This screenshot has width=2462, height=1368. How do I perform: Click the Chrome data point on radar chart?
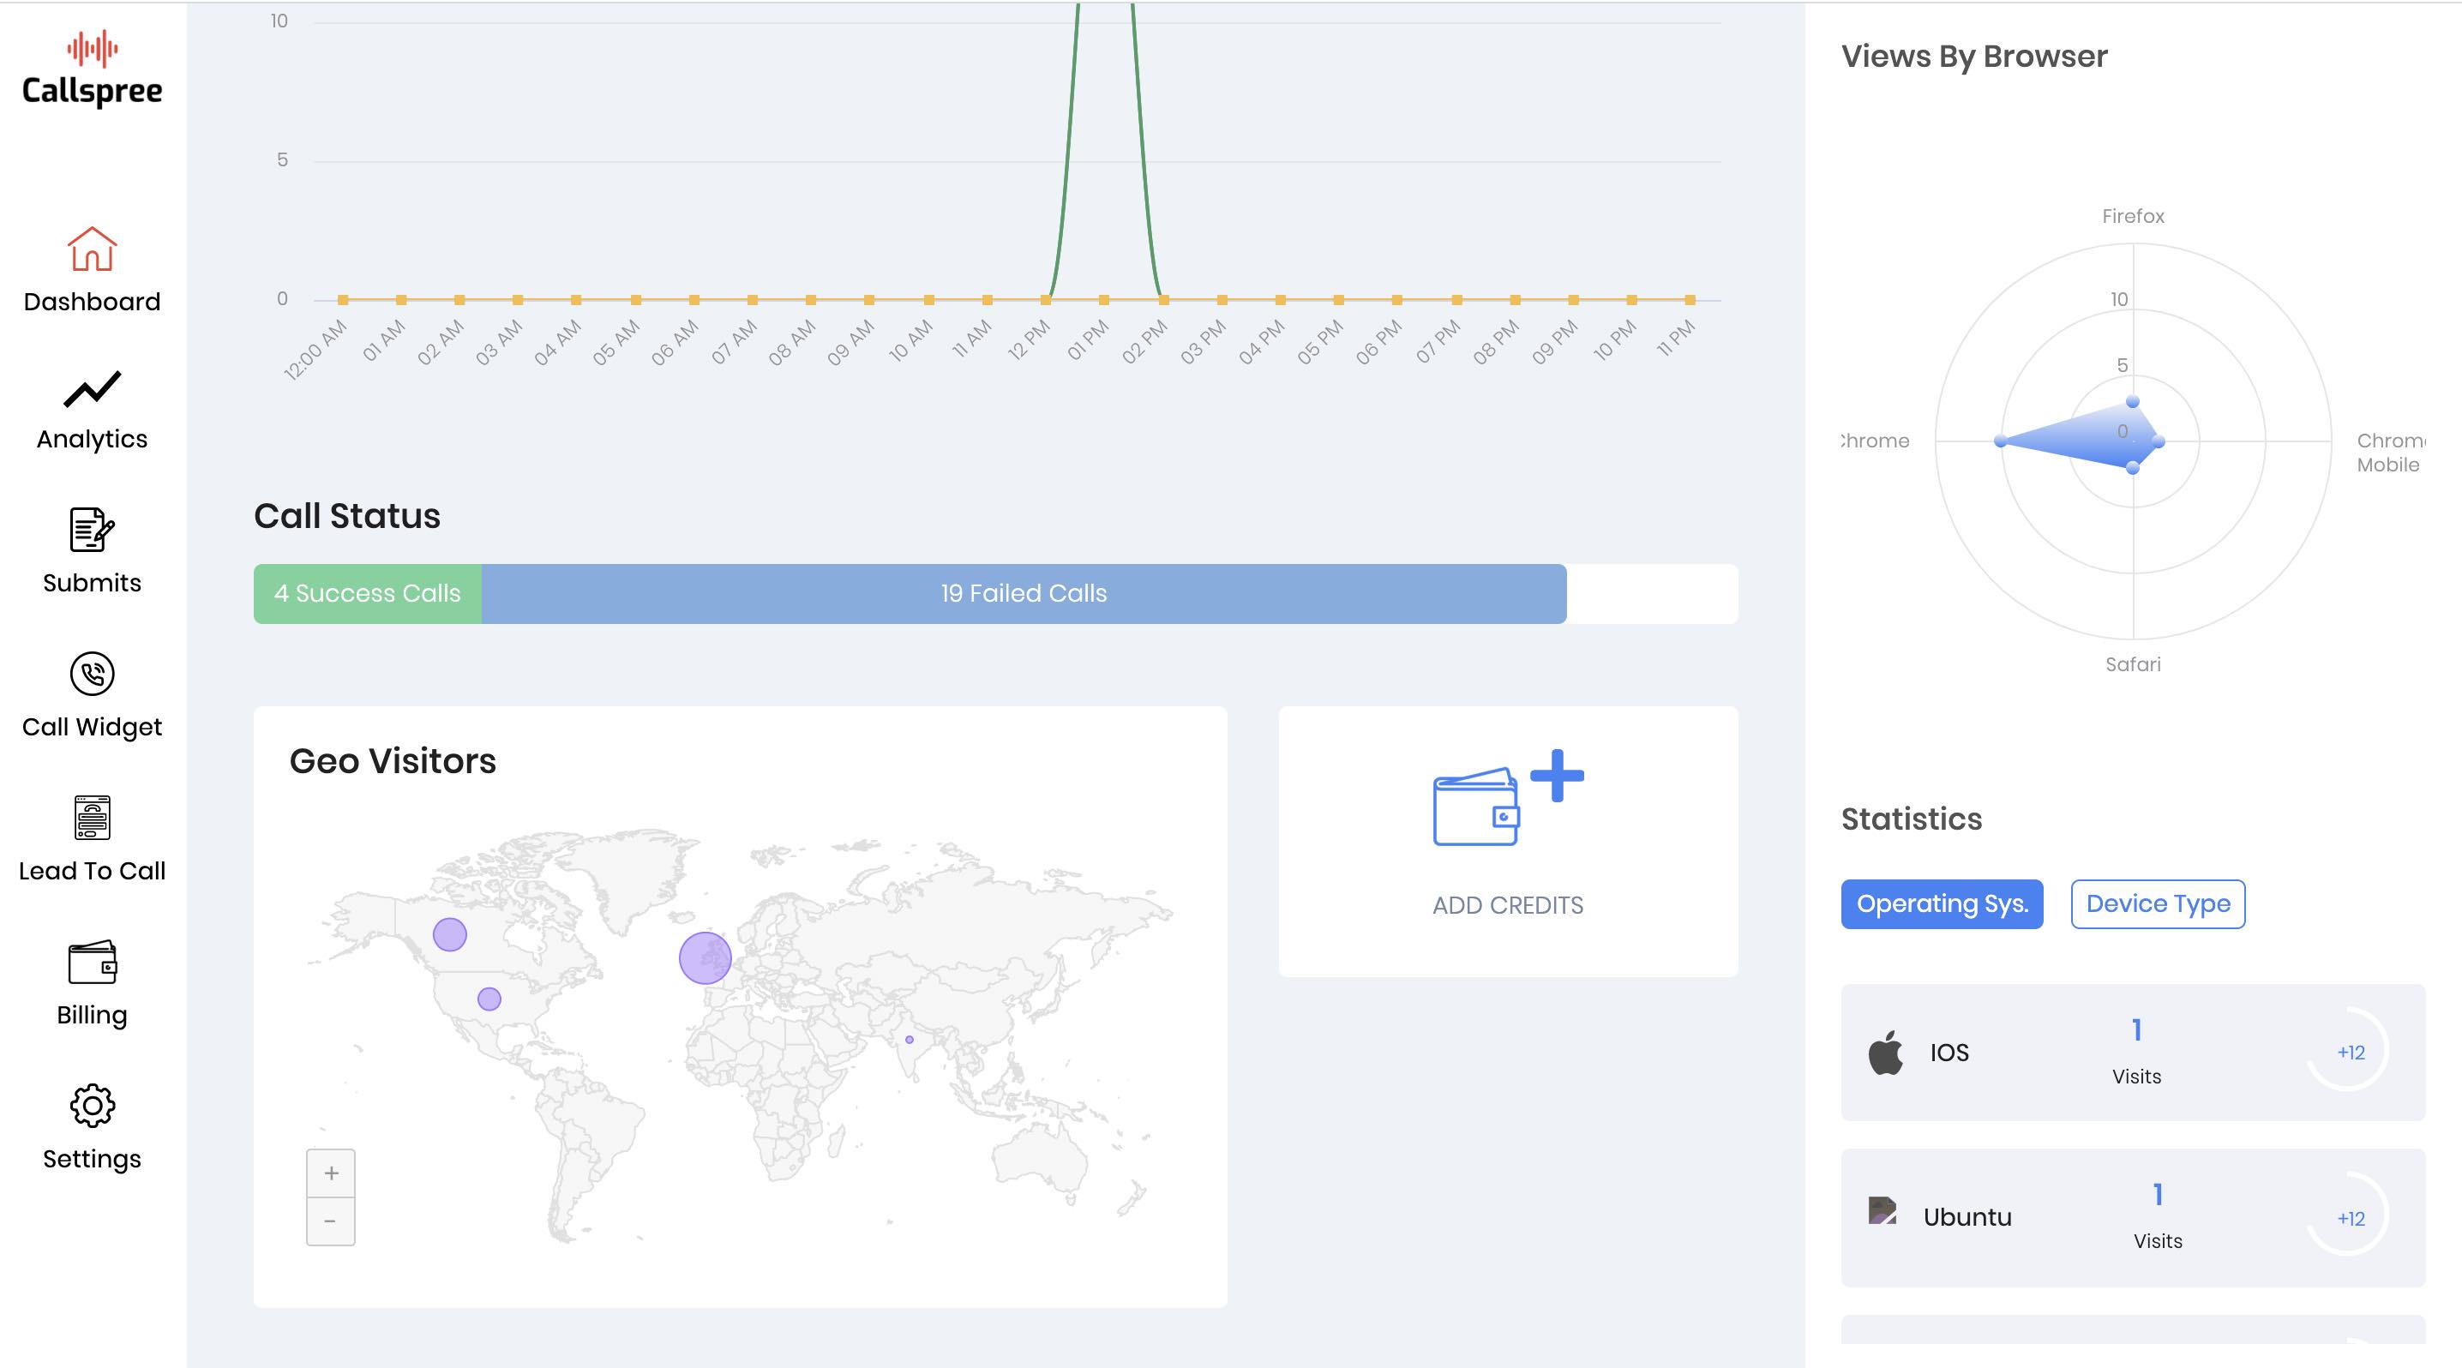point(2001,441)
